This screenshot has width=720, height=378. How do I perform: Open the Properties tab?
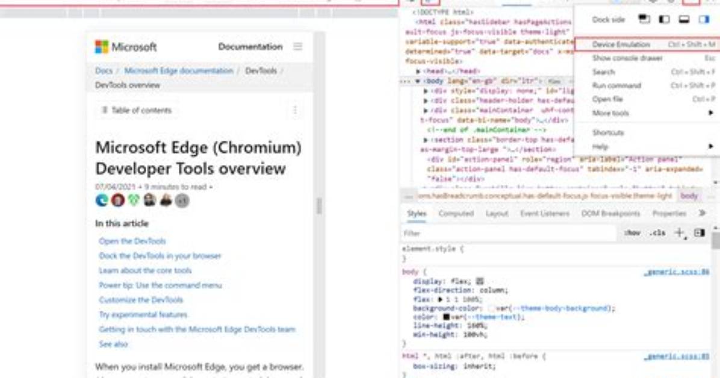[x=669, y=214]
